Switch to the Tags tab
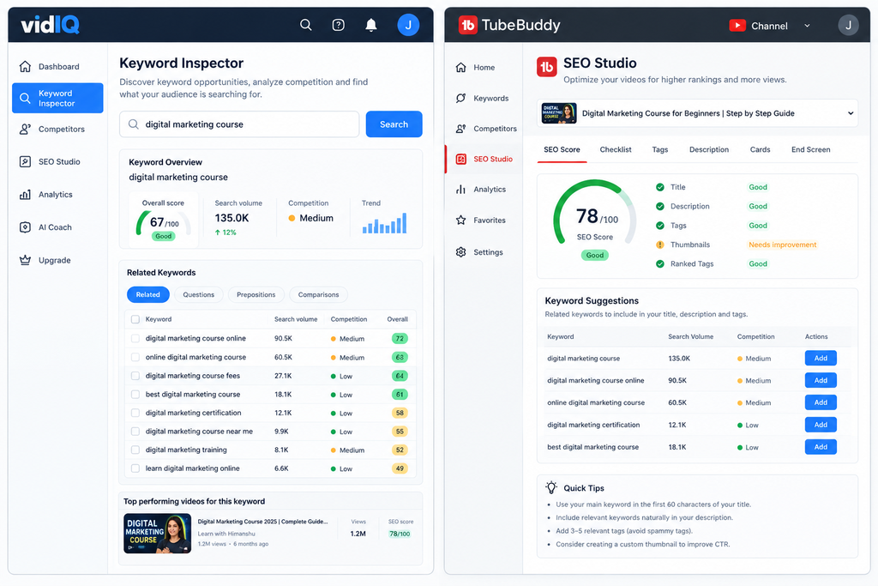 tap(660, 149)
